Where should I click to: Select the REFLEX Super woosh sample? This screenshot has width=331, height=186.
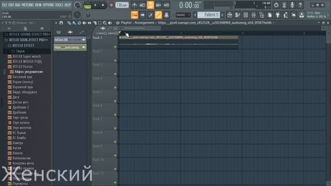[26, 56]
